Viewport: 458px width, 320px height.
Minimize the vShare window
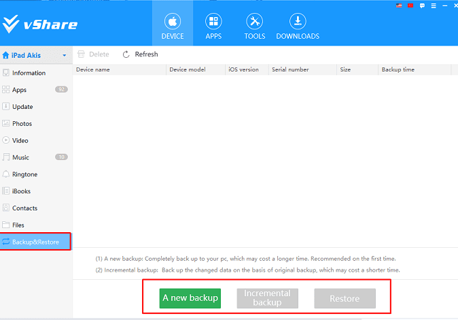point(445,5)
